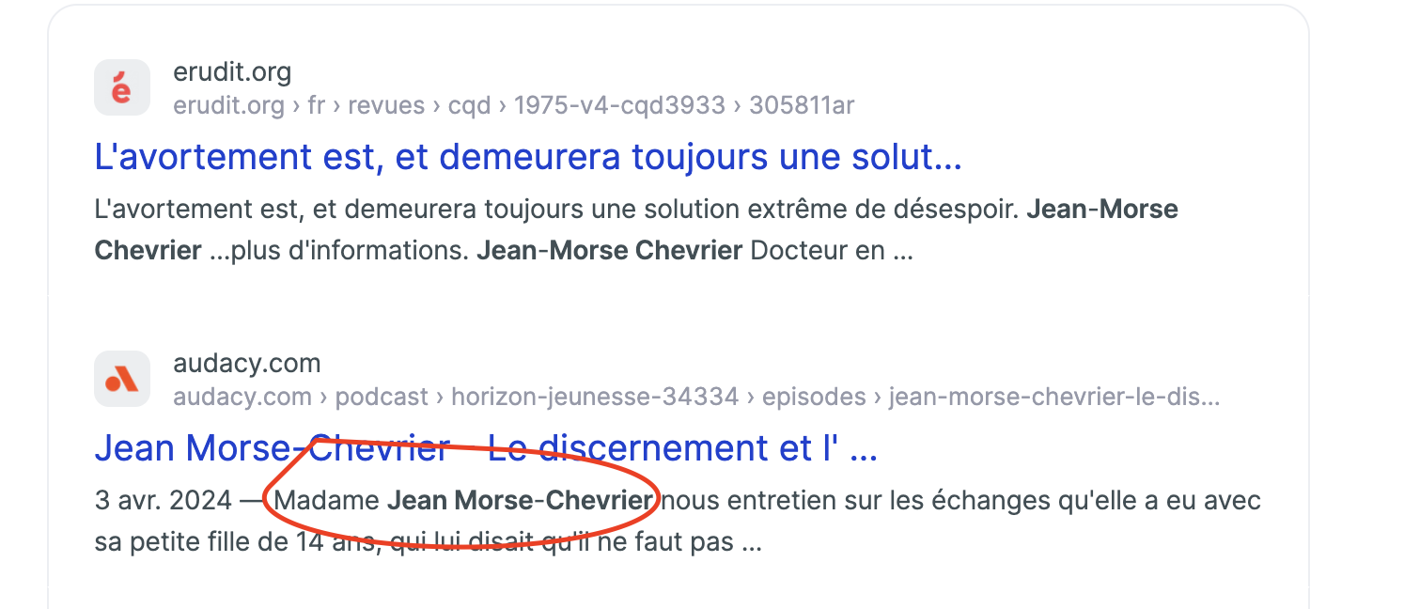Image resolution: width=1404 pixels, height=609 pixels.
Task: Click the "cqd" breadcrumb segment
Action: tap(469, 105)
